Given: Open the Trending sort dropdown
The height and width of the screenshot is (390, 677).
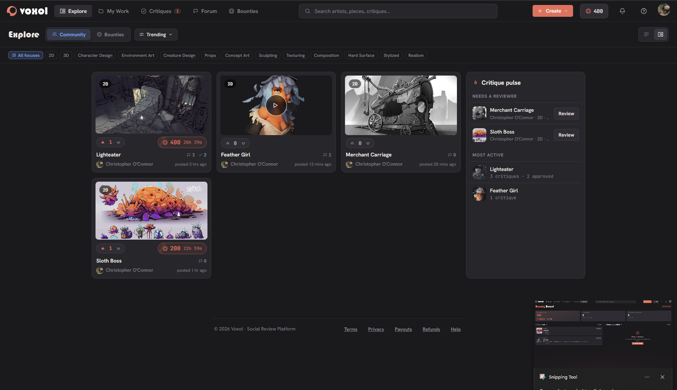Looking at the screenshot, I should pos(156,34).
